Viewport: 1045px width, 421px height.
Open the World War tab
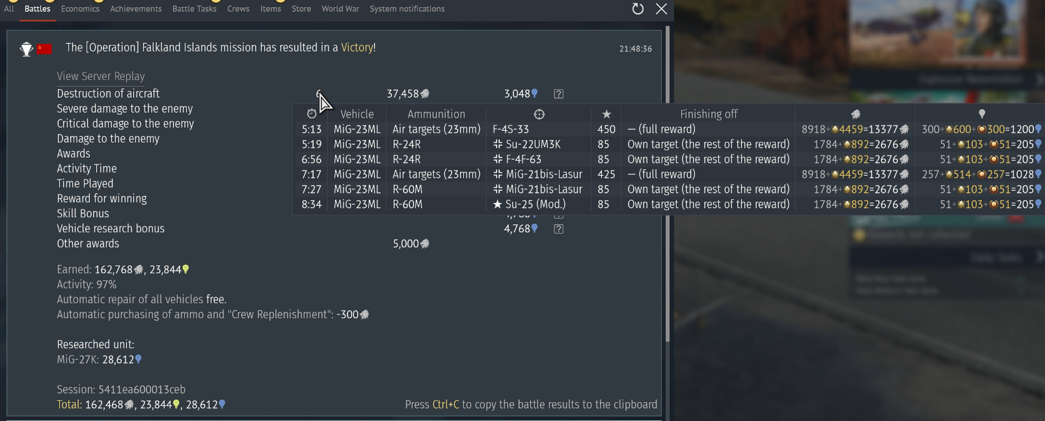tap(340, 9)
